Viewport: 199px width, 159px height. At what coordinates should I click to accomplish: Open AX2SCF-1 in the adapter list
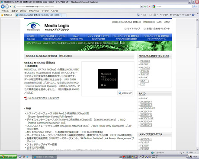(146, 139)
